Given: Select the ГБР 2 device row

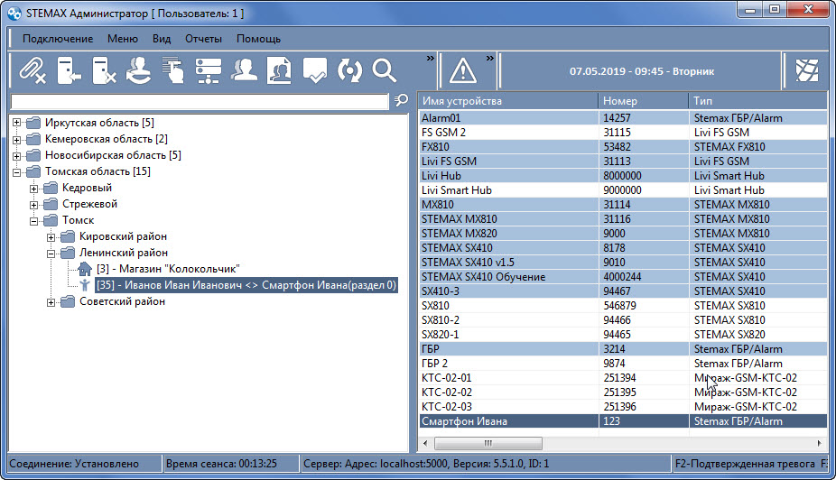Looking at the screenshot, I should pyautogui.click(x=623, y=364).
